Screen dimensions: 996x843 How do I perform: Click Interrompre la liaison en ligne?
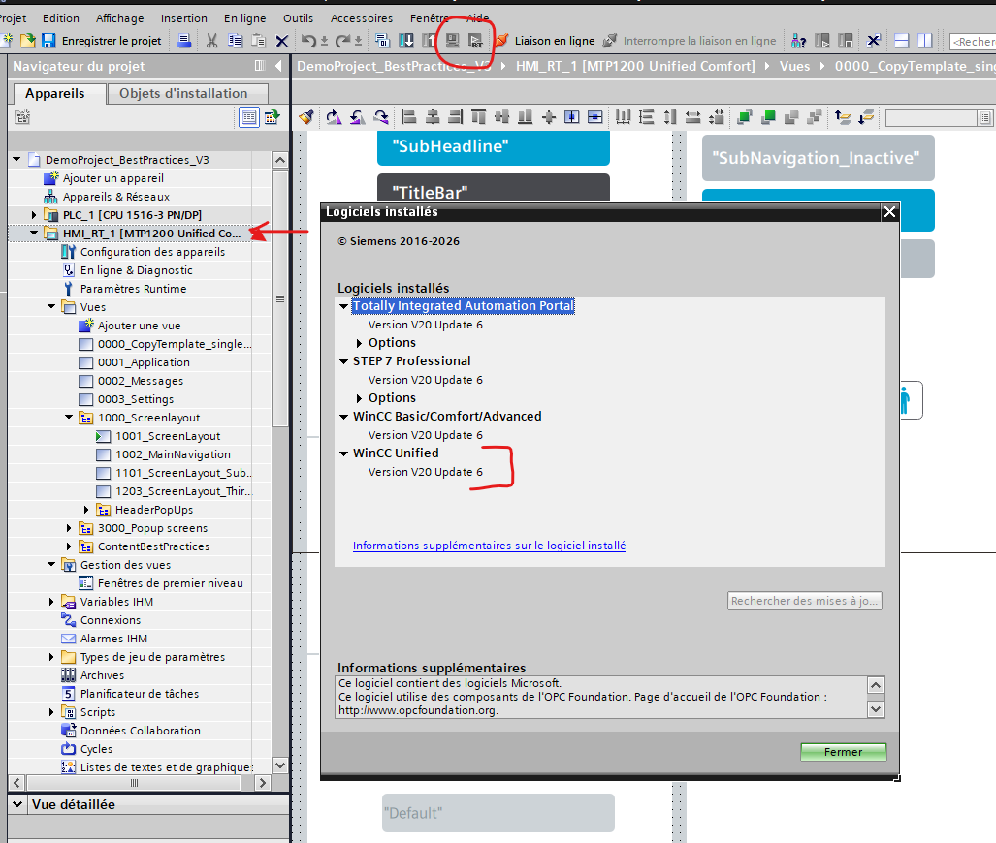coord(690,41)
